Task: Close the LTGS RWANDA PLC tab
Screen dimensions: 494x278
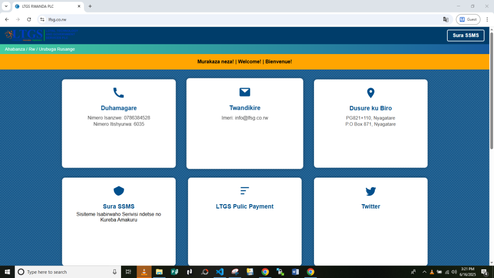Action: (79, 6)
